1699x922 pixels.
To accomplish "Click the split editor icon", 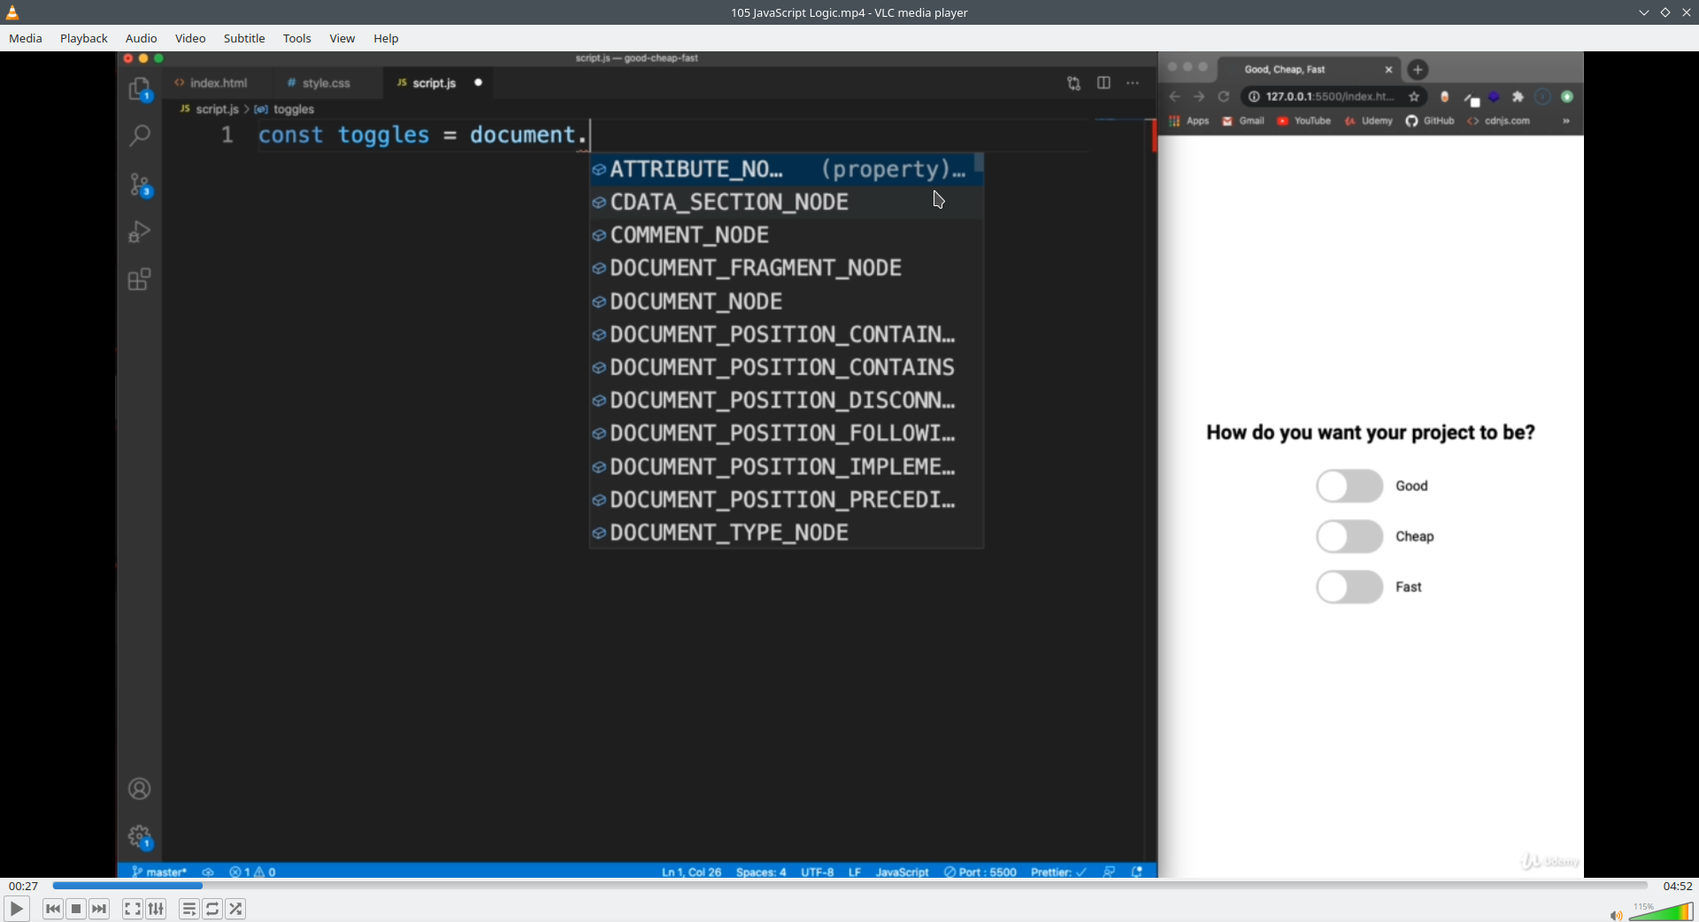I will pyautogui.click(x=1103, y=83).
